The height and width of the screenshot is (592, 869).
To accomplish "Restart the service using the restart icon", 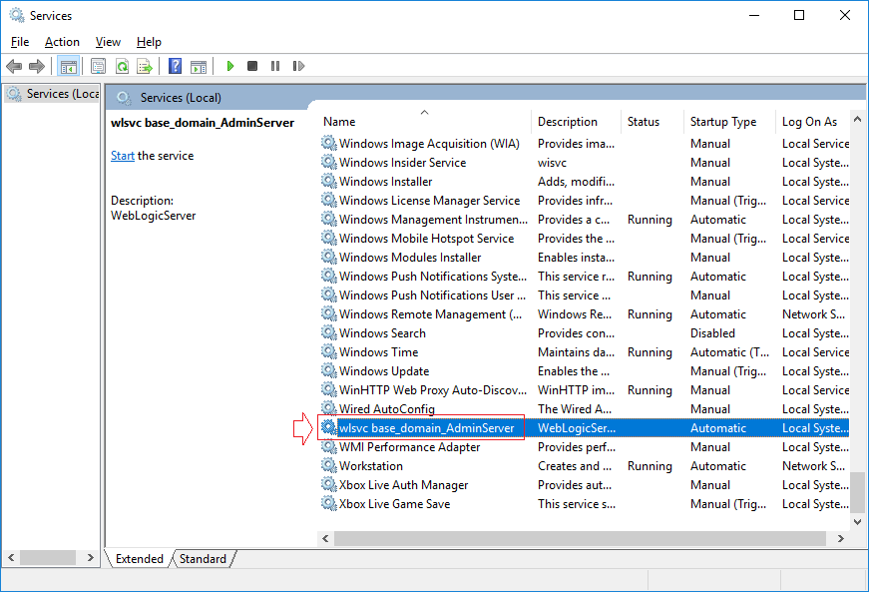I will pyautogui.click(x=298, y=66).
